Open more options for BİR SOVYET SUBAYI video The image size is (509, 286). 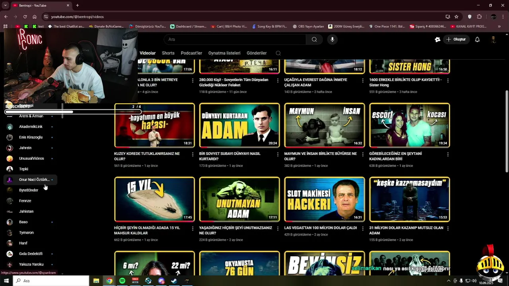tap(278, 154)
